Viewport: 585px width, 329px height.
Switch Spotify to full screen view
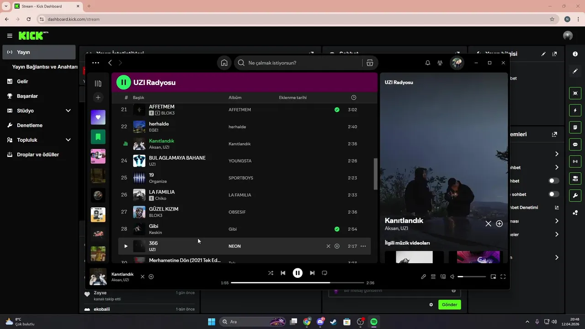(503, 276)
